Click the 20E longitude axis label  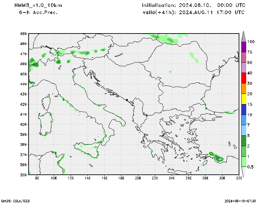pos(138,178)
